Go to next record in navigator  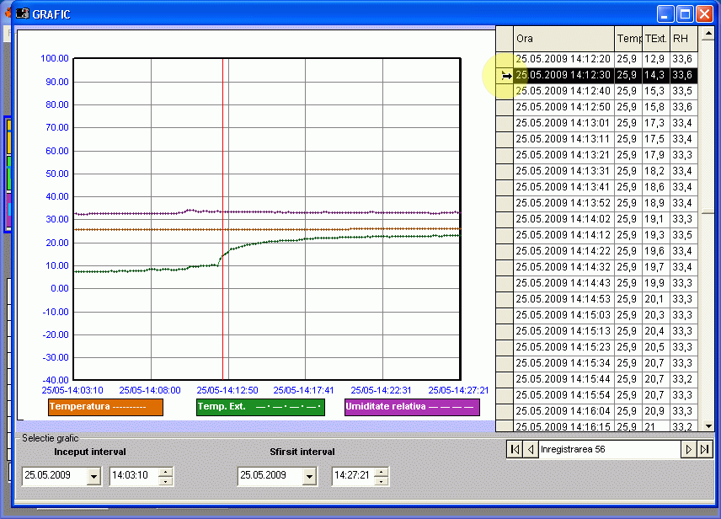coord(689,450)
